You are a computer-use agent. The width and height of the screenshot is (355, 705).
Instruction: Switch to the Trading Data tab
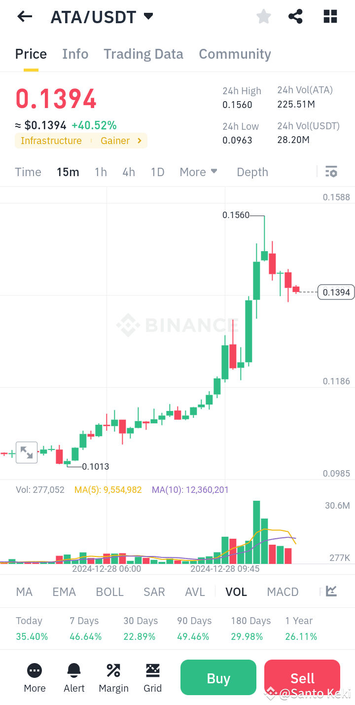143,54
